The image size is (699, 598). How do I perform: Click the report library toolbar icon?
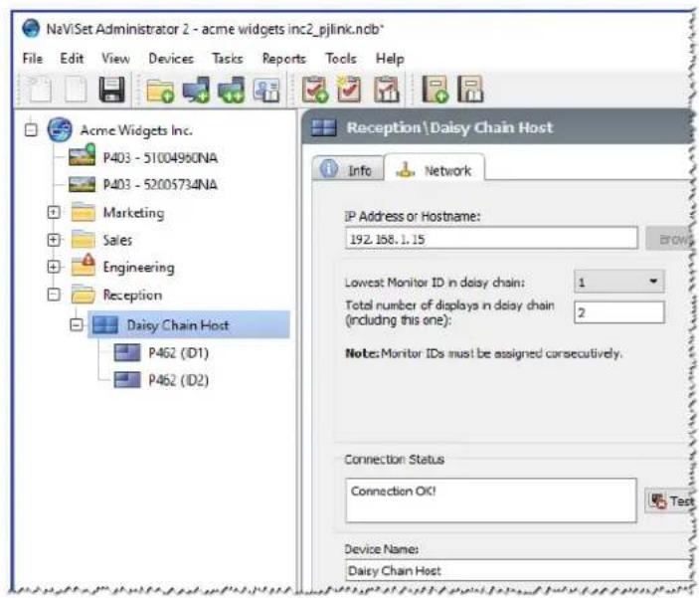click(470, 90)
